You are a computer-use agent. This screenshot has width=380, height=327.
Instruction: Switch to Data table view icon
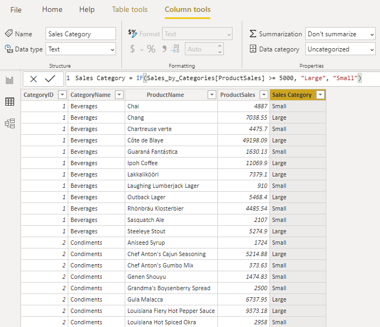point(9,102)
